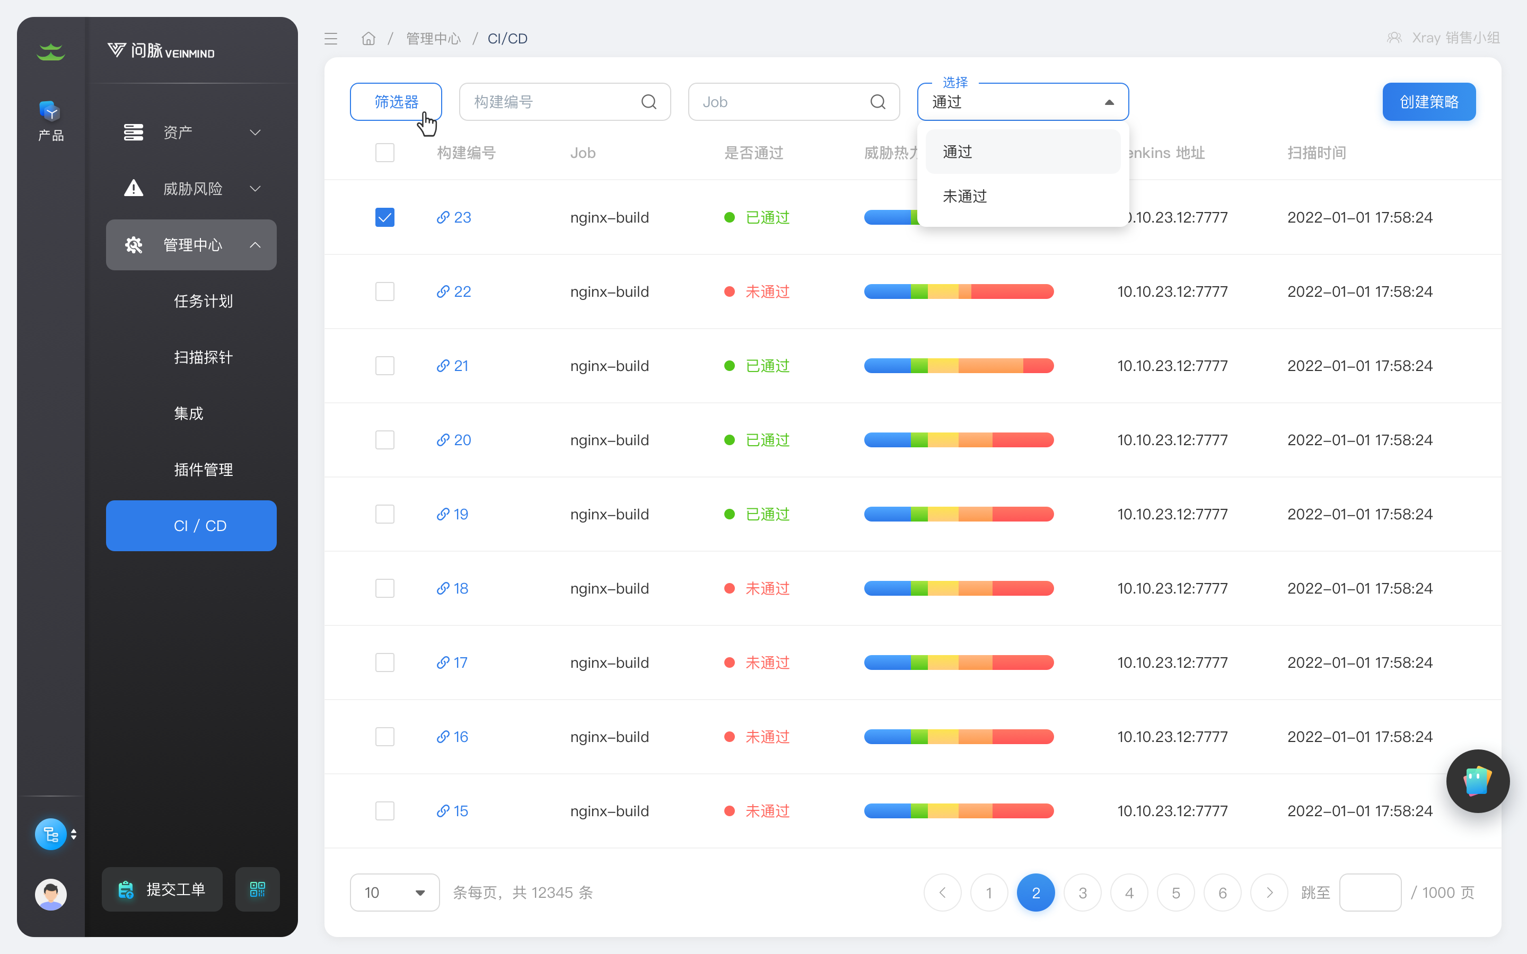
Task: Open the 10 per page dropdown
Action: click(394, 892)
